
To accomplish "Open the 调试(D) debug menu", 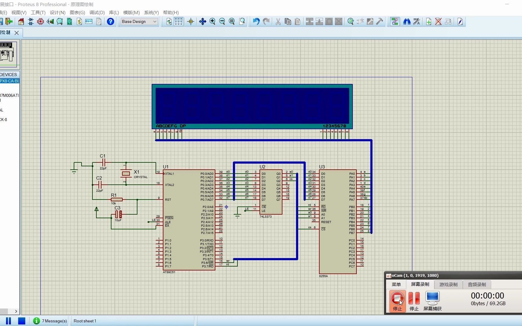I will point(97,12).
